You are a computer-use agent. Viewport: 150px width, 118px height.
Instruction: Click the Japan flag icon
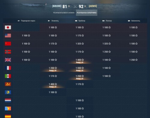click(8, 27)
